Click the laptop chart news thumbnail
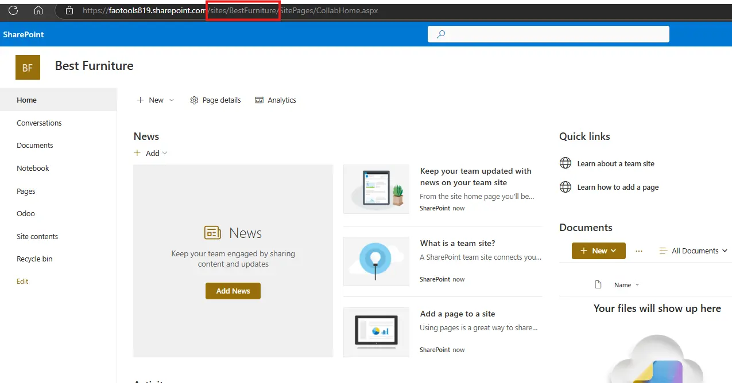 coord(376,332)
